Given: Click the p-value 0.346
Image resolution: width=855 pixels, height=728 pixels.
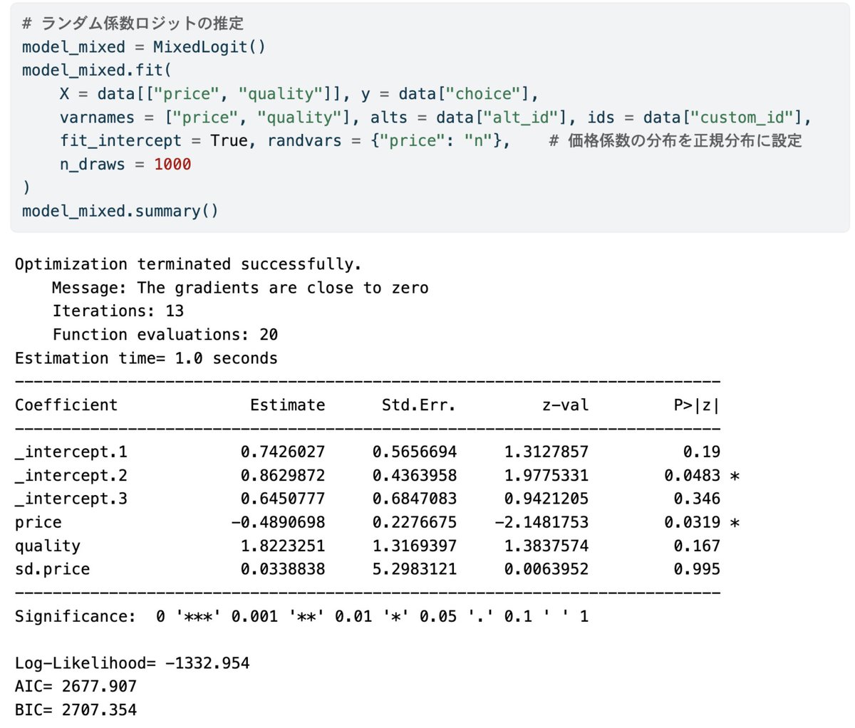Looking at the screenshot, I should [697, 499].
